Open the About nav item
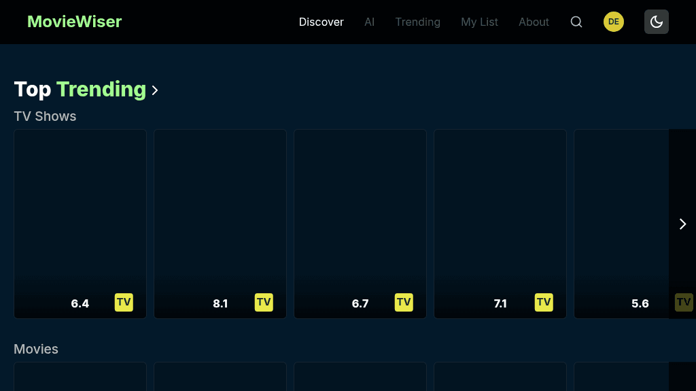Viewport: 696px width, 391px height. pos(534,22)
